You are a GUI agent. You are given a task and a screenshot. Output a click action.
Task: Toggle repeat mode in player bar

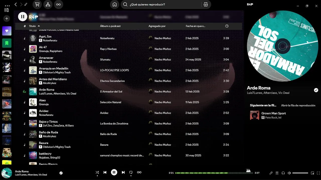(x=131, y=172)
